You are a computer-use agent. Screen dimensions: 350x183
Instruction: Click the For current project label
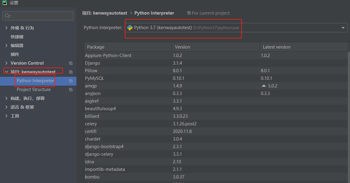(211, 13)
